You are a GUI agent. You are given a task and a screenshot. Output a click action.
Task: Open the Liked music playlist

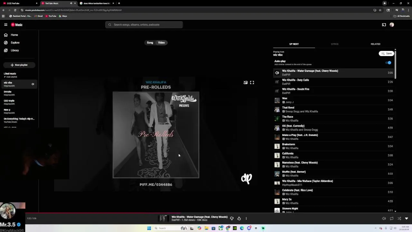[x=19, y=75]
